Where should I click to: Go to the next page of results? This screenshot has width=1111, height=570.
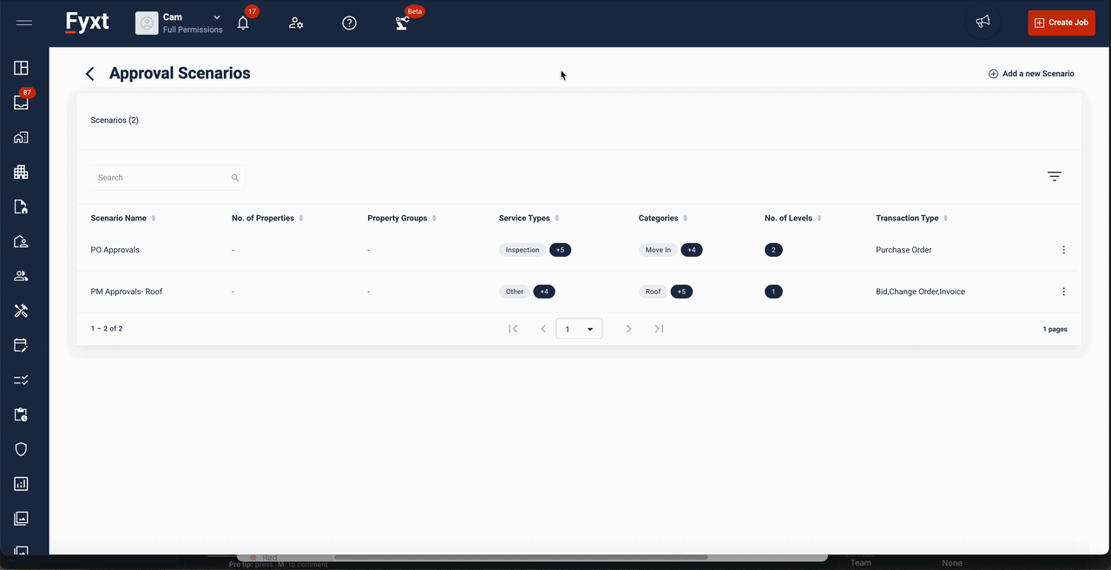(629, 329)
